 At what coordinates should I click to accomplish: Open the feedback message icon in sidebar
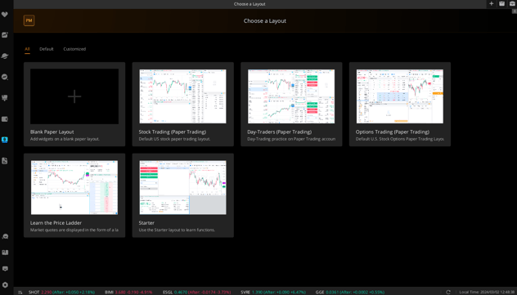tap(5, 269)
